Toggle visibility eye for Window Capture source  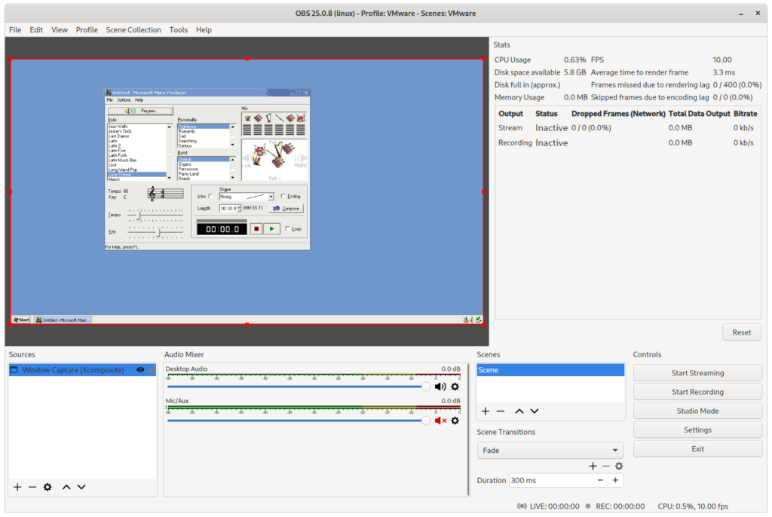[x=140, y=370]
